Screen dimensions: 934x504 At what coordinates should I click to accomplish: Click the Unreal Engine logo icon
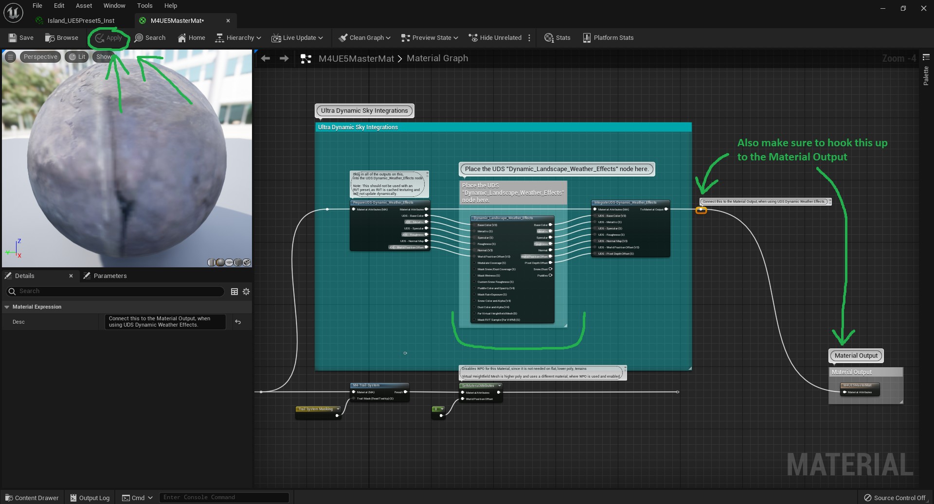click(x=13, y=13)
